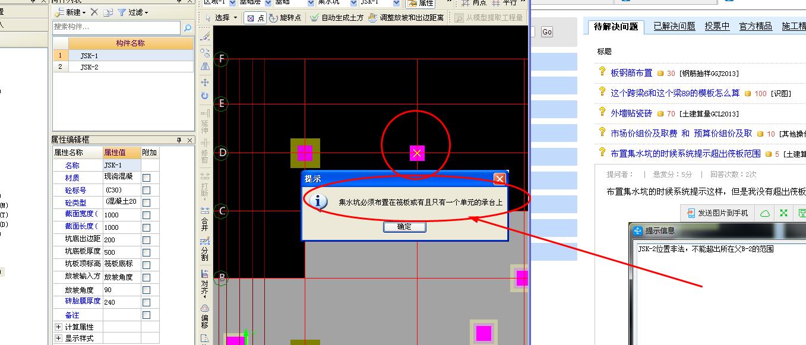
Task: Click the green fullscreen arrows icon
Action: pos(784,213)
